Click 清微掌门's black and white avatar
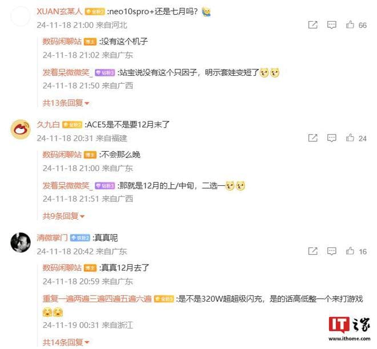The height and width of the screenshot is (349, 377). [x=21, y=242]
